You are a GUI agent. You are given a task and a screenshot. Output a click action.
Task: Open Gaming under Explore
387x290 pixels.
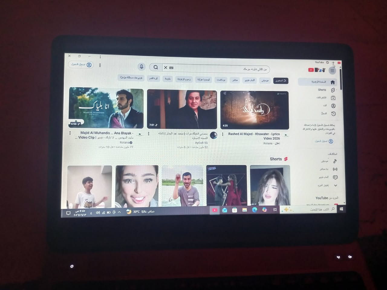(x=328, y=177)
